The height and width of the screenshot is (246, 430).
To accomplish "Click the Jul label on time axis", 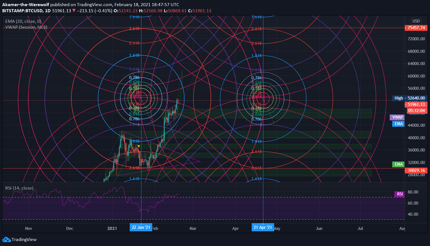I will click(360, 228).
